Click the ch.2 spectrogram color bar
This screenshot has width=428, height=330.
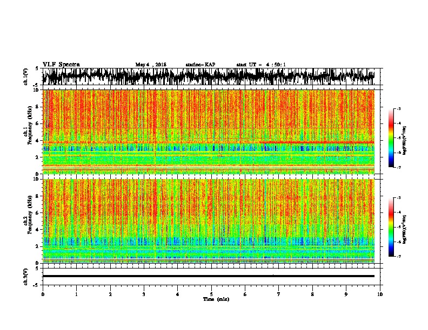pyautogui.click(x=391, y=227)
